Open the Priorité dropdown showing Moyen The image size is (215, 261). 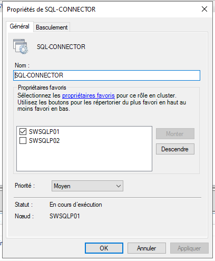click(87, 186)
